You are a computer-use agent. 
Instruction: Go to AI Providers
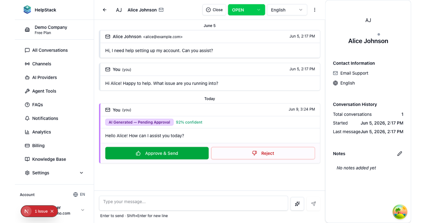(x=54, y=77)
